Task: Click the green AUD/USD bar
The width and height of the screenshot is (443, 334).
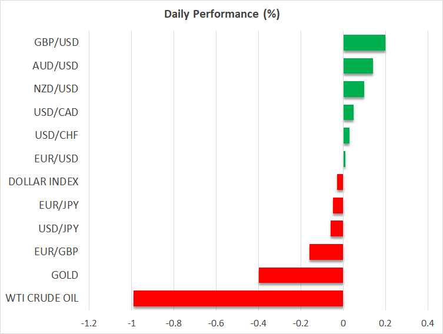Action: pos(358,66)
